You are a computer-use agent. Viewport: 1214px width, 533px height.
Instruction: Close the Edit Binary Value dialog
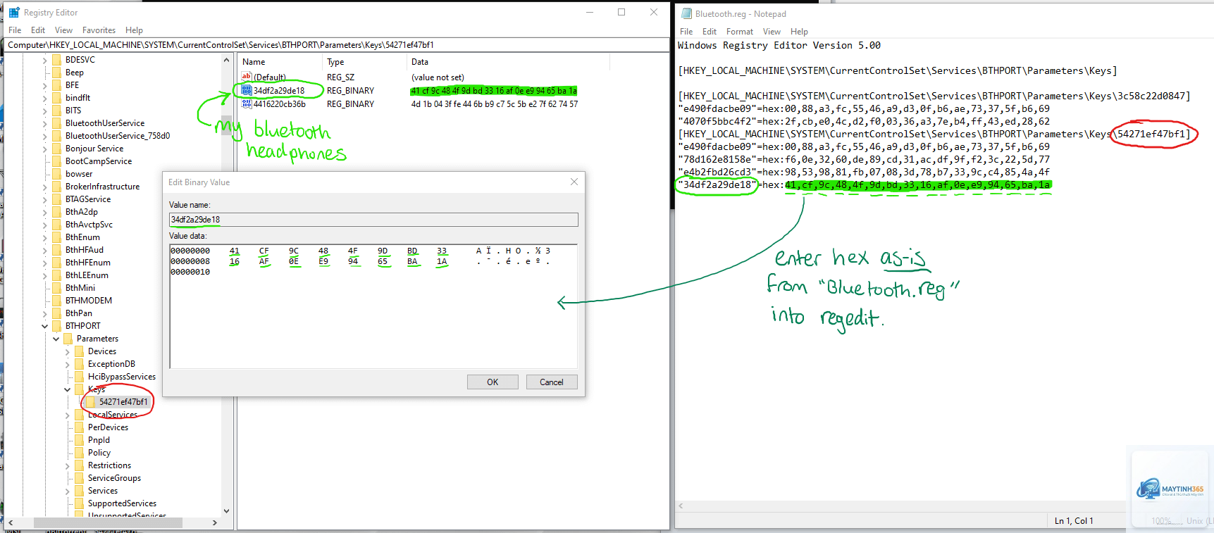(x=574, y=182)
